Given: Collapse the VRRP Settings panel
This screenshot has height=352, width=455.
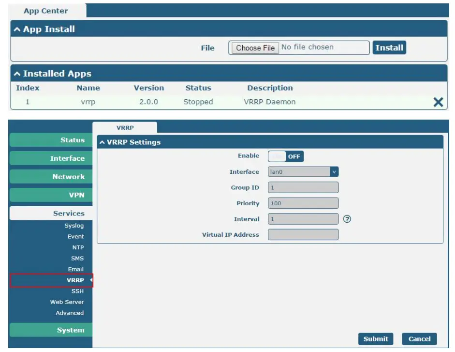Looking at the screenshot, I should click(104, 142).
